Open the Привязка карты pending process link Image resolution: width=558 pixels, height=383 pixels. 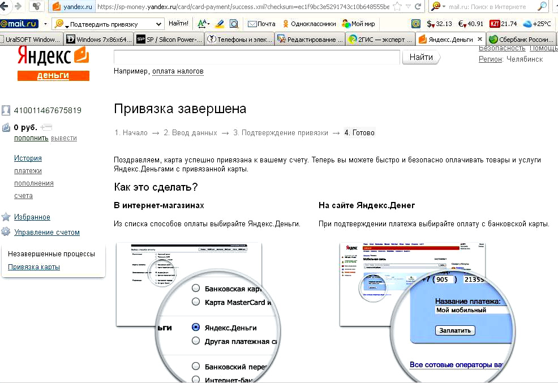point(34,266)
